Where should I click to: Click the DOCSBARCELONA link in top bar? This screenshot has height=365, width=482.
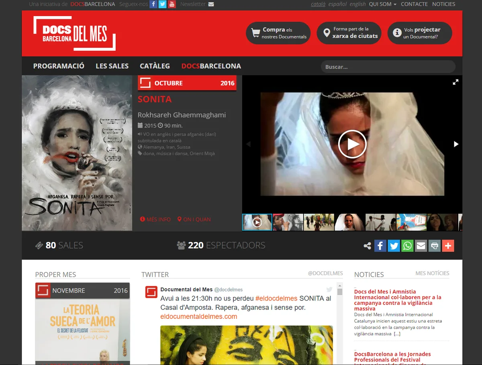point(93,4)
